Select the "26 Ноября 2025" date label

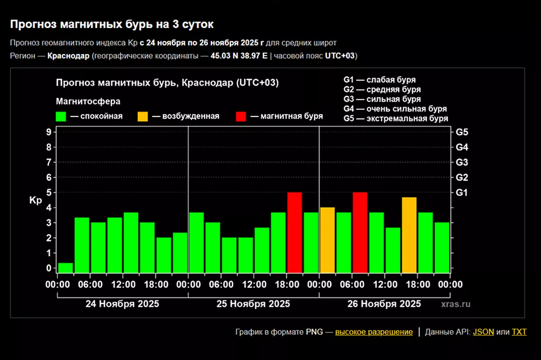point(384,304)
